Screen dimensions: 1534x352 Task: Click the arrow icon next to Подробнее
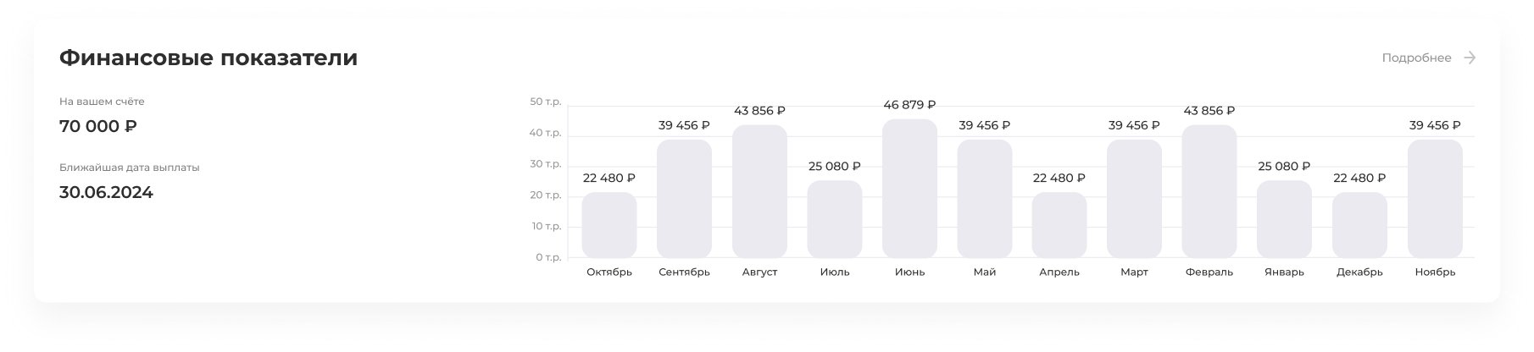point(1470,58)
